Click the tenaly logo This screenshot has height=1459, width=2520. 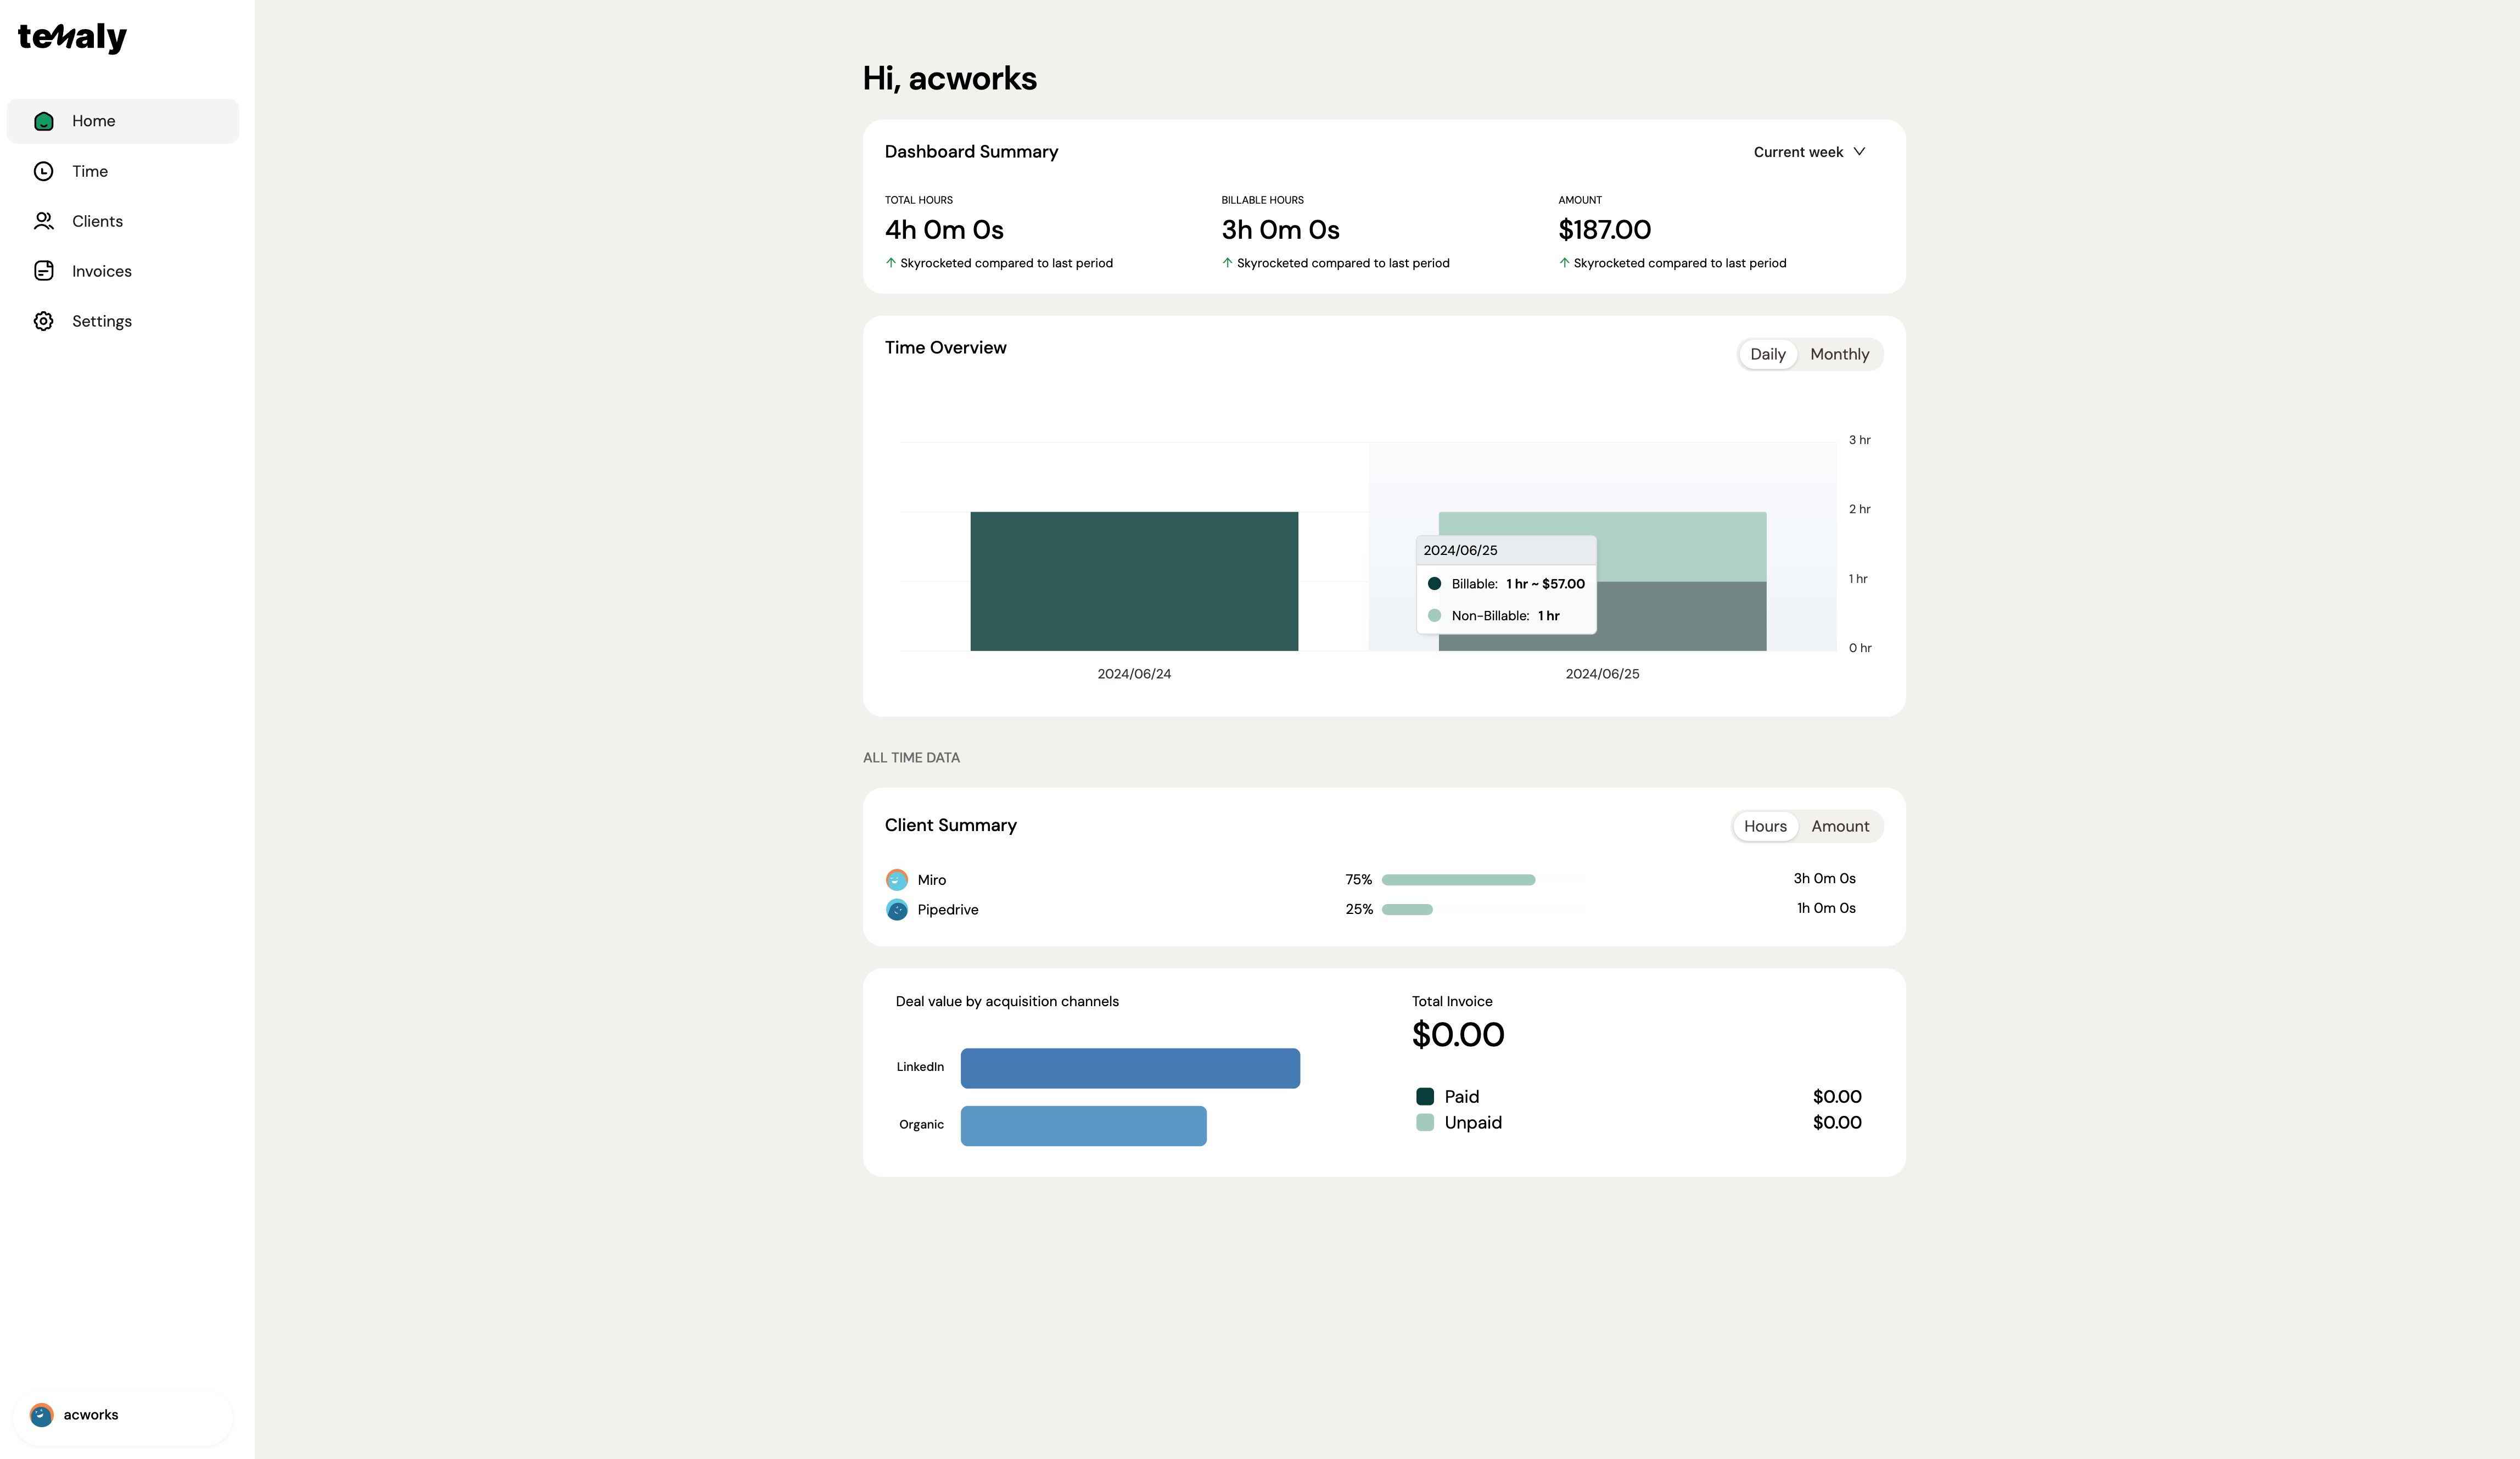71,37
